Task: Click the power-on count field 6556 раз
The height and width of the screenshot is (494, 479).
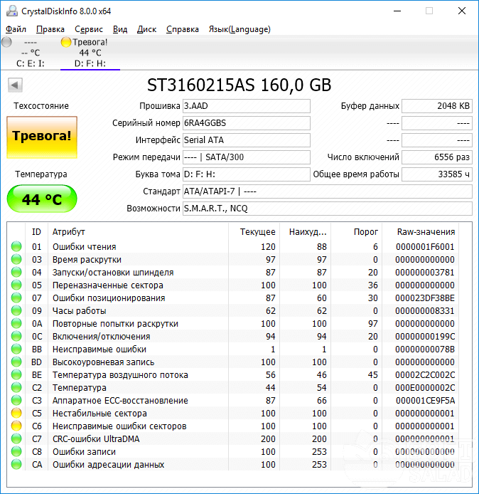Action: click(437, 157)
